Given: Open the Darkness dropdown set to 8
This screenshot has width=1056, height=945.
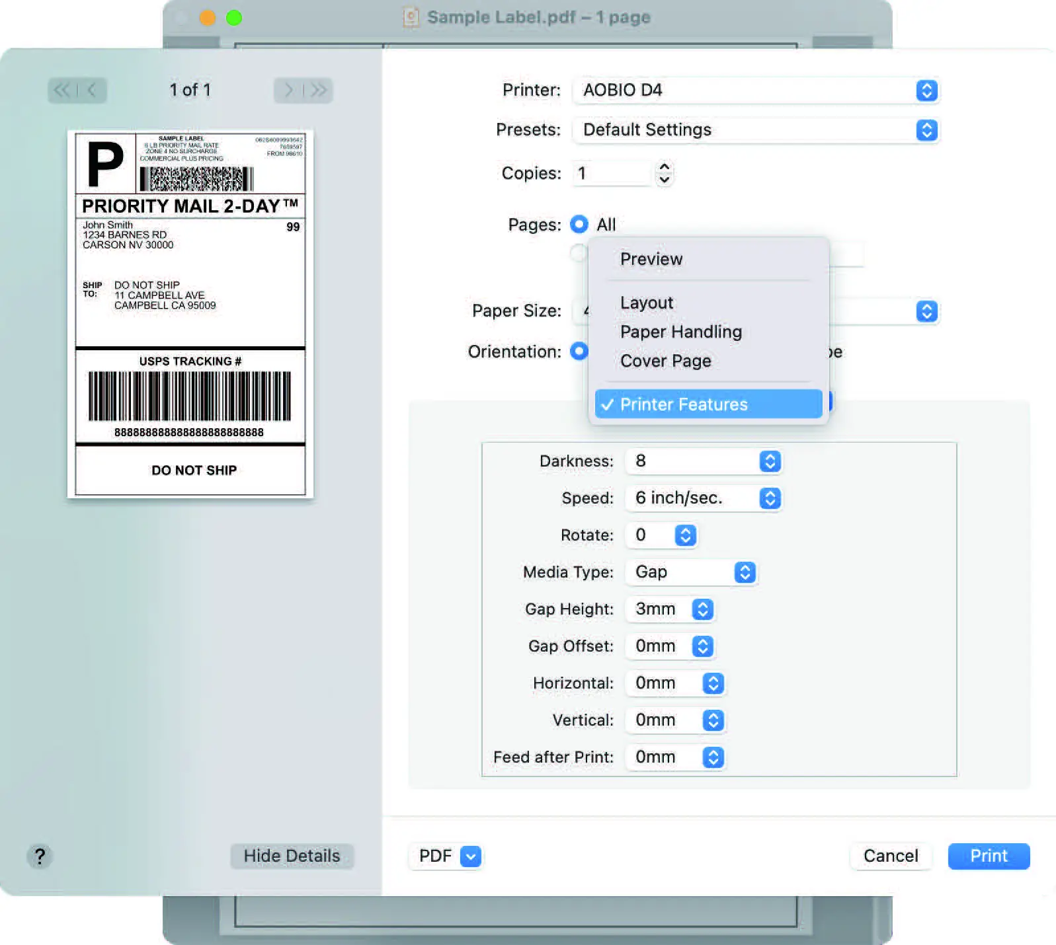Looking at the screenshot, I should (x=703, y=461).
